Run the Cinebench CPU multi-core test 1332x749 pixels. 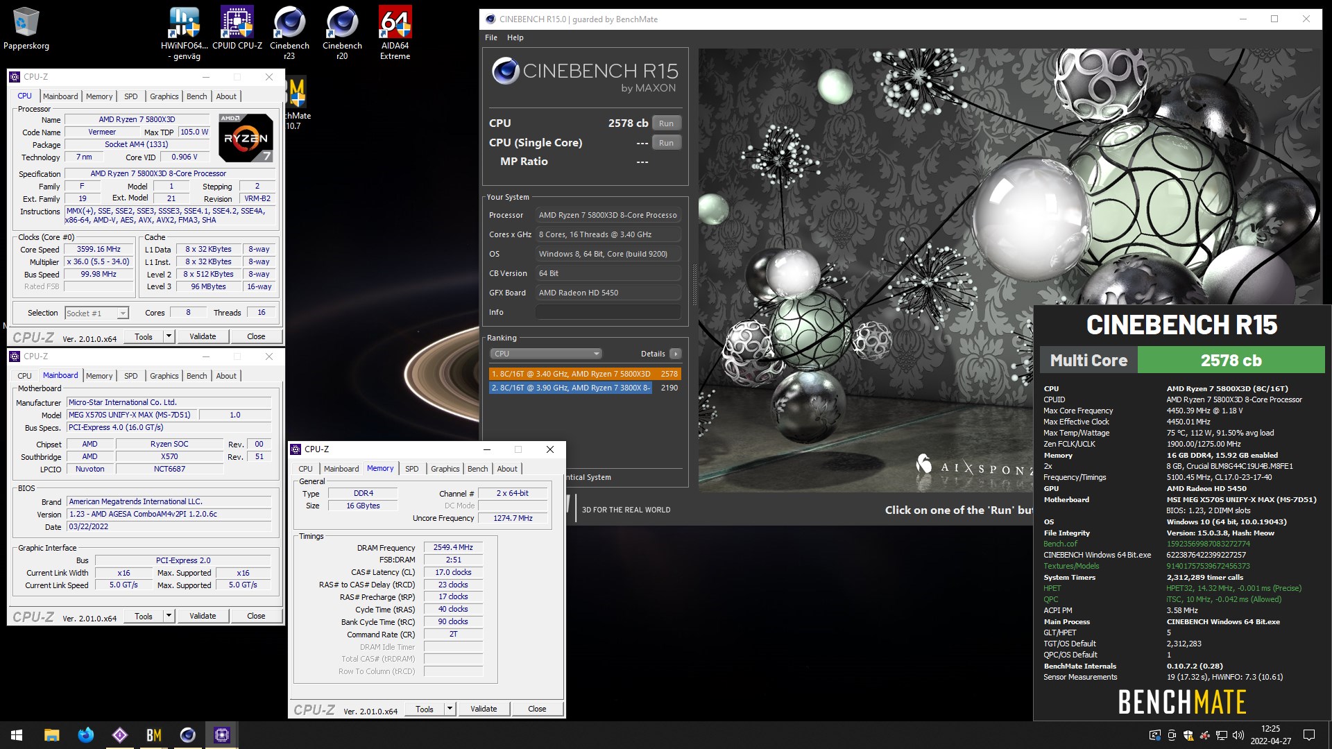(x=666, y=123)
